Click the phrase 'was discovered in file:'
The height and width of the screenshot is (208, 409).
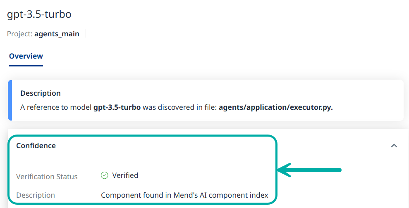click(179, 107)
